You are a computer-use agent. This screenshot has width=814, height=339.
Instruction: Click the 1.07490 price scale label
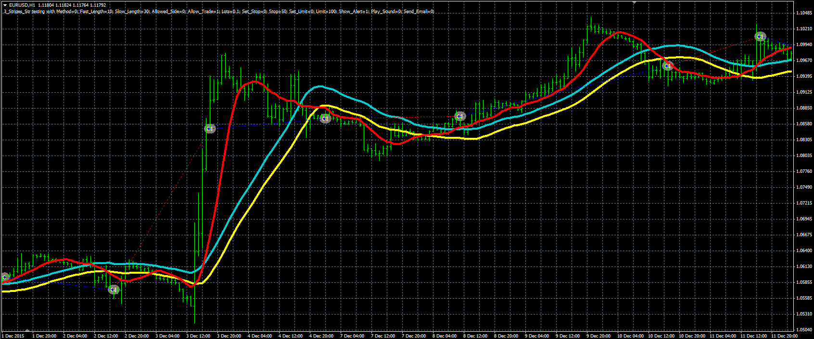coord(804,187)
